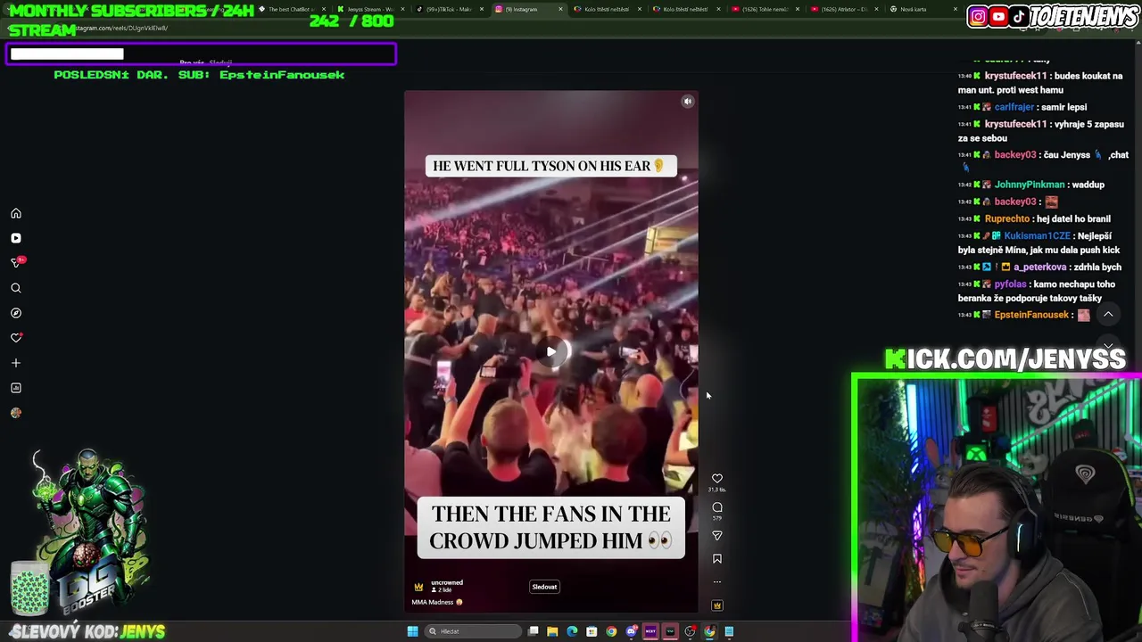Click chat username EpsteinFanousek in chat
The image size is (1142, 642).
[1031, 315]
